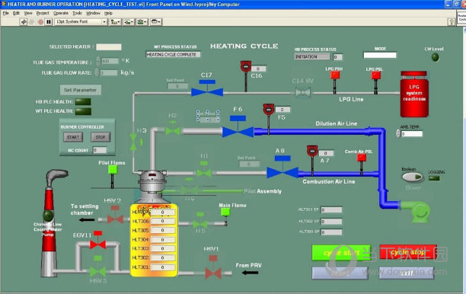Open the Tools menu
466x294 pixels.
pyautogui.click(x=77, y=13)
